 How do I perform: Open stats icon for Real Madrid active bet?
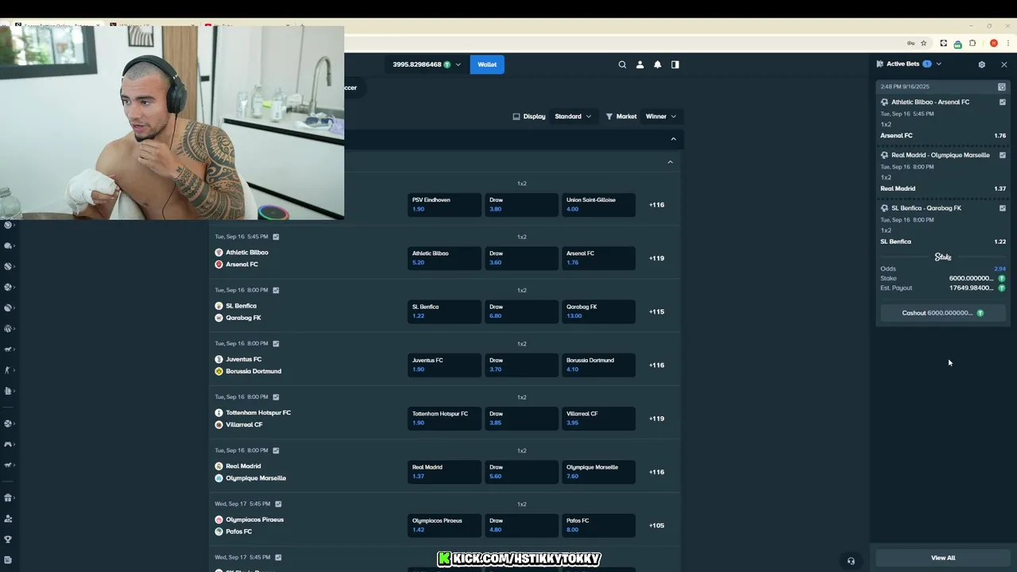[1002, 156]
